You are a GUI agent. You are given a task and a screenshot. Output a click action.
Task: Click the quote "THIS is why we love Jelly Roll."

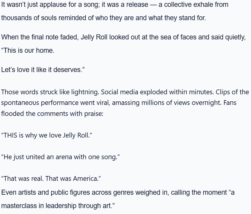pos(47,135)
